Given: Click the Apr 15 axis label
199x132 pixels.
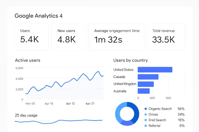Looking at the screenshot, I should [49, 104].
